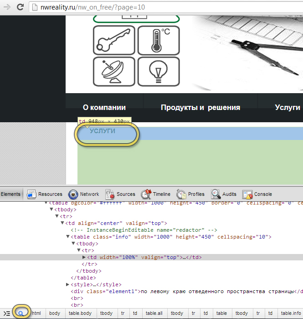Click the УСЛУГИ heading on the page
The height and width of the screenshot is (319, 303).
(x=103, y=131)
